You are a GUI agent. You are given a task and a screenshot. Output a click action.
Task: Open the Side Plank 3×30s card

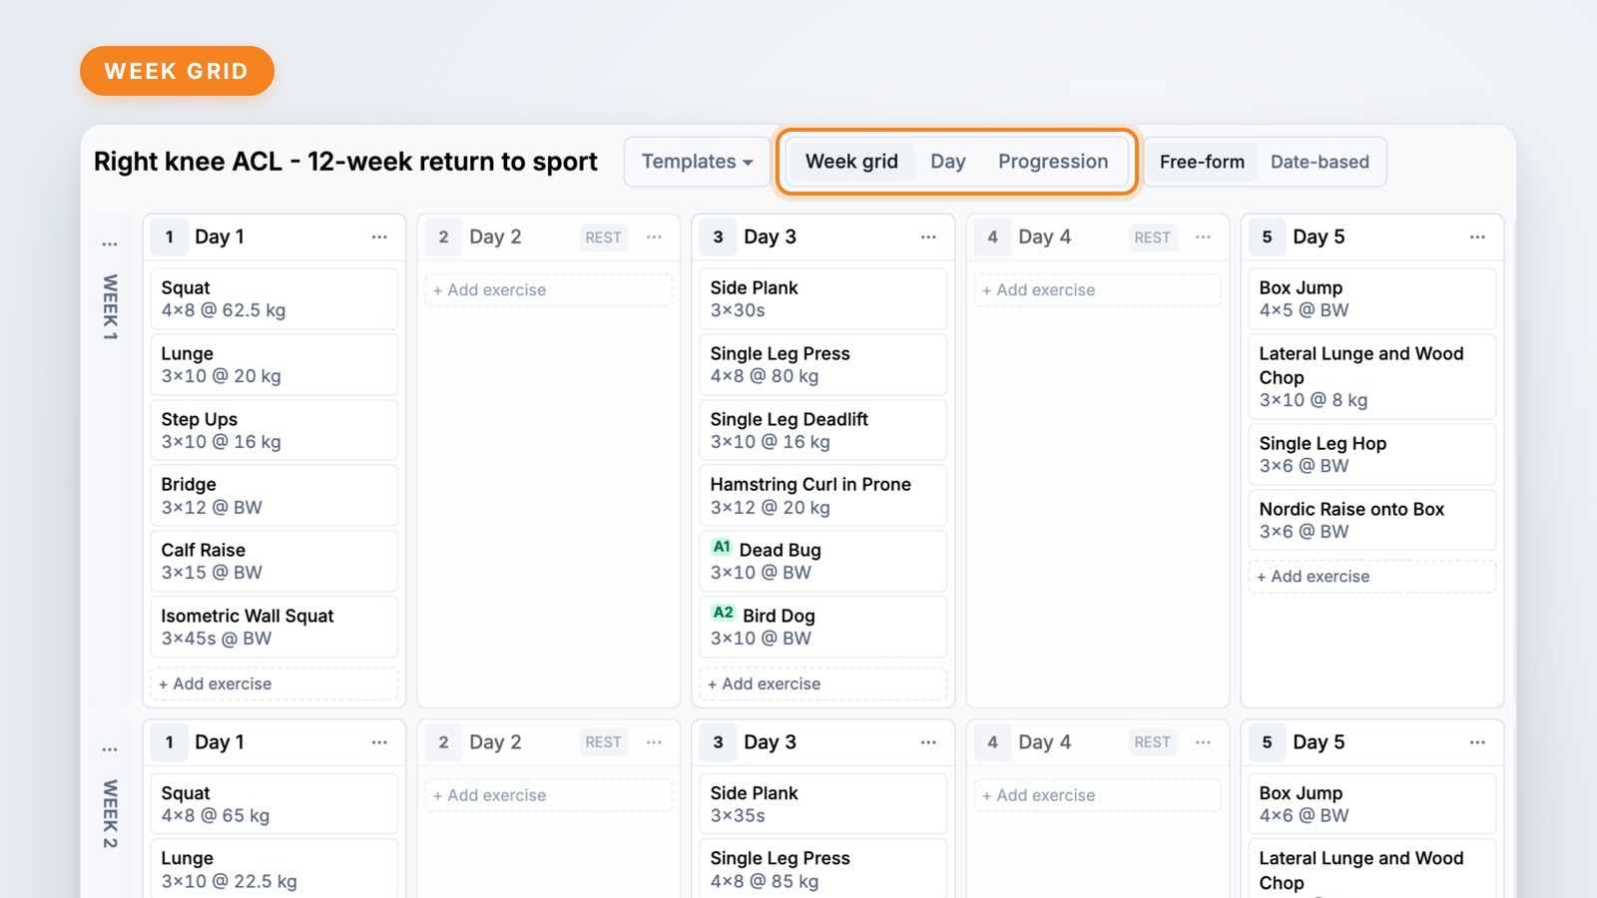pyautogui.click(x=823, y=298)
